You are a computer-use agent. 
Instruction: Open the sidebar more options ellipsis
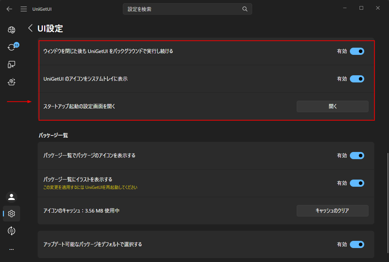click(x=11, y=249)
